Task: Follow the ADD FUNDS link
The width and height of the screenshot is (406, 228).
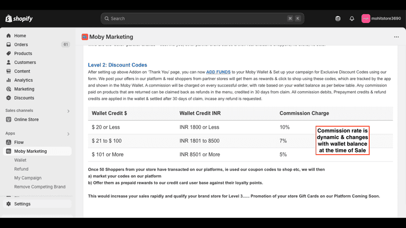Action: (x=218, y=72)
